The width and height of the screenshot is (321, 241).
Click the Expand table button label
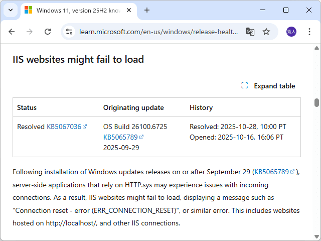[x=274, y=86]
